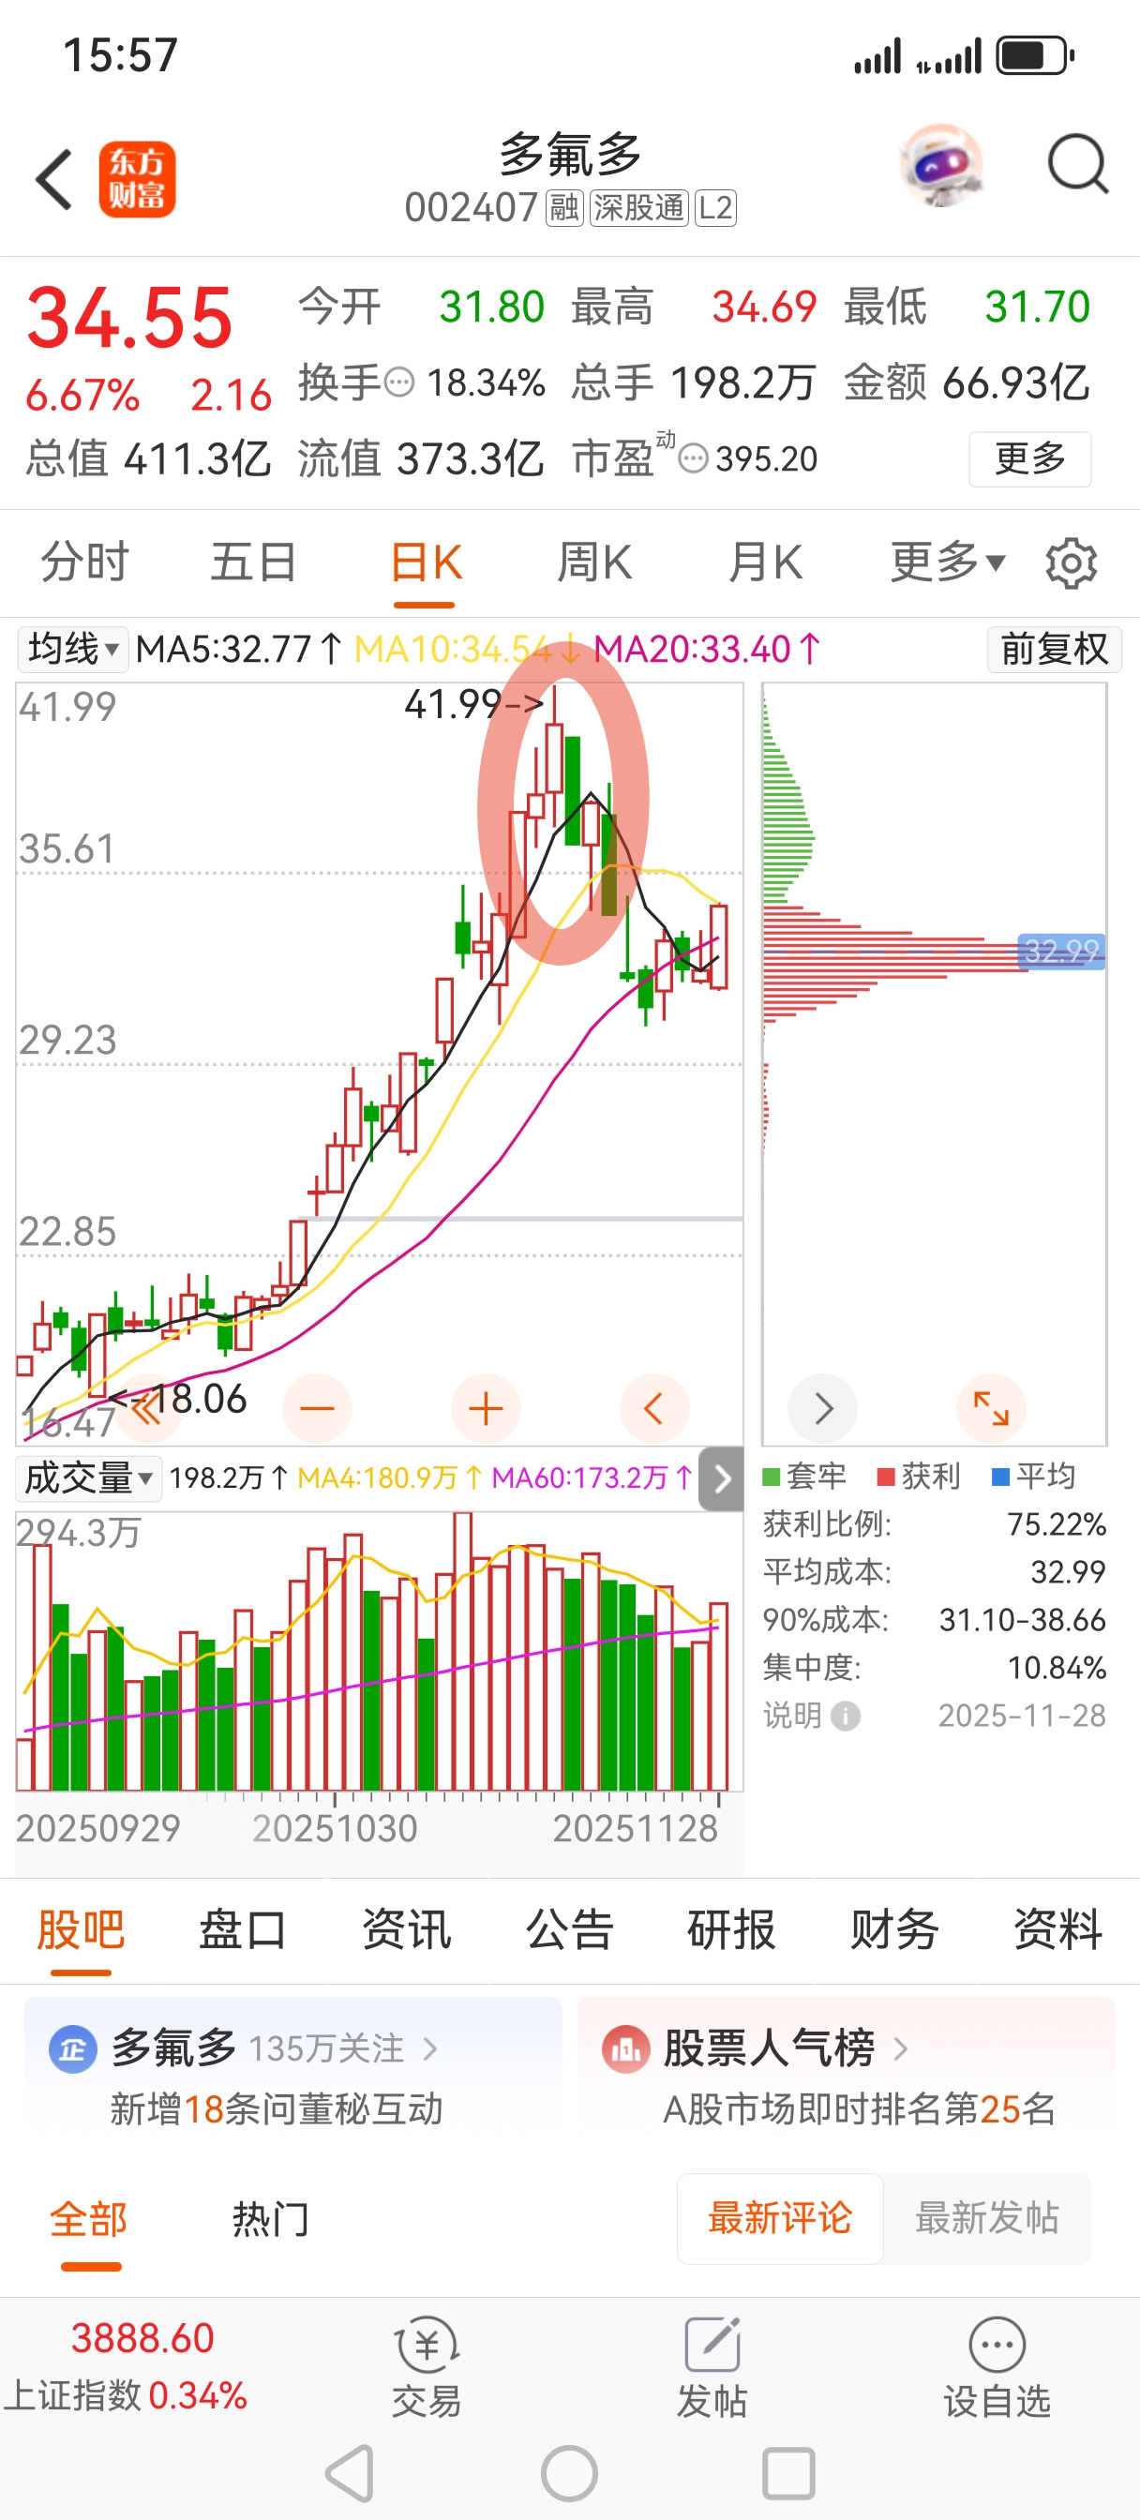The width and height of the screenshot is (1140, 2520).
Task: Zoom out chart with minus button
Action: pos(317,1409)
